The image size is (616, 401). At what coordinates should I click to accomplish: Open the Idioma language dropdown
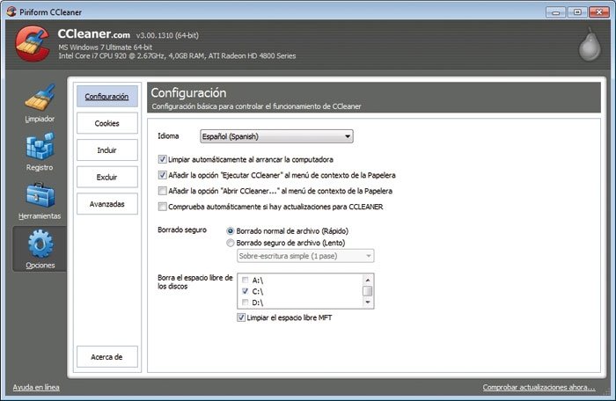pyautogui.click(x=276, y=136)
